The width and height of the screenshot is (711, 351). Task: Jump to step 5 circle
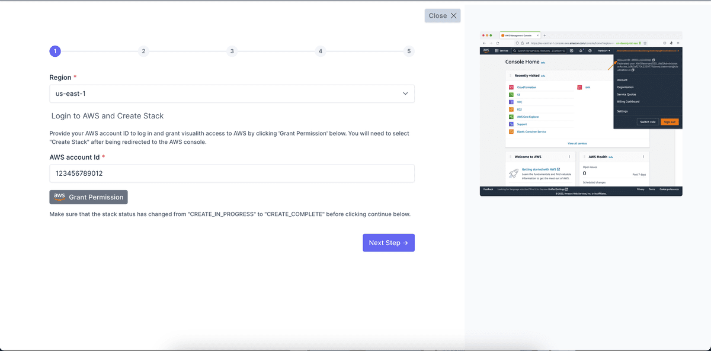tap(409, 51)
